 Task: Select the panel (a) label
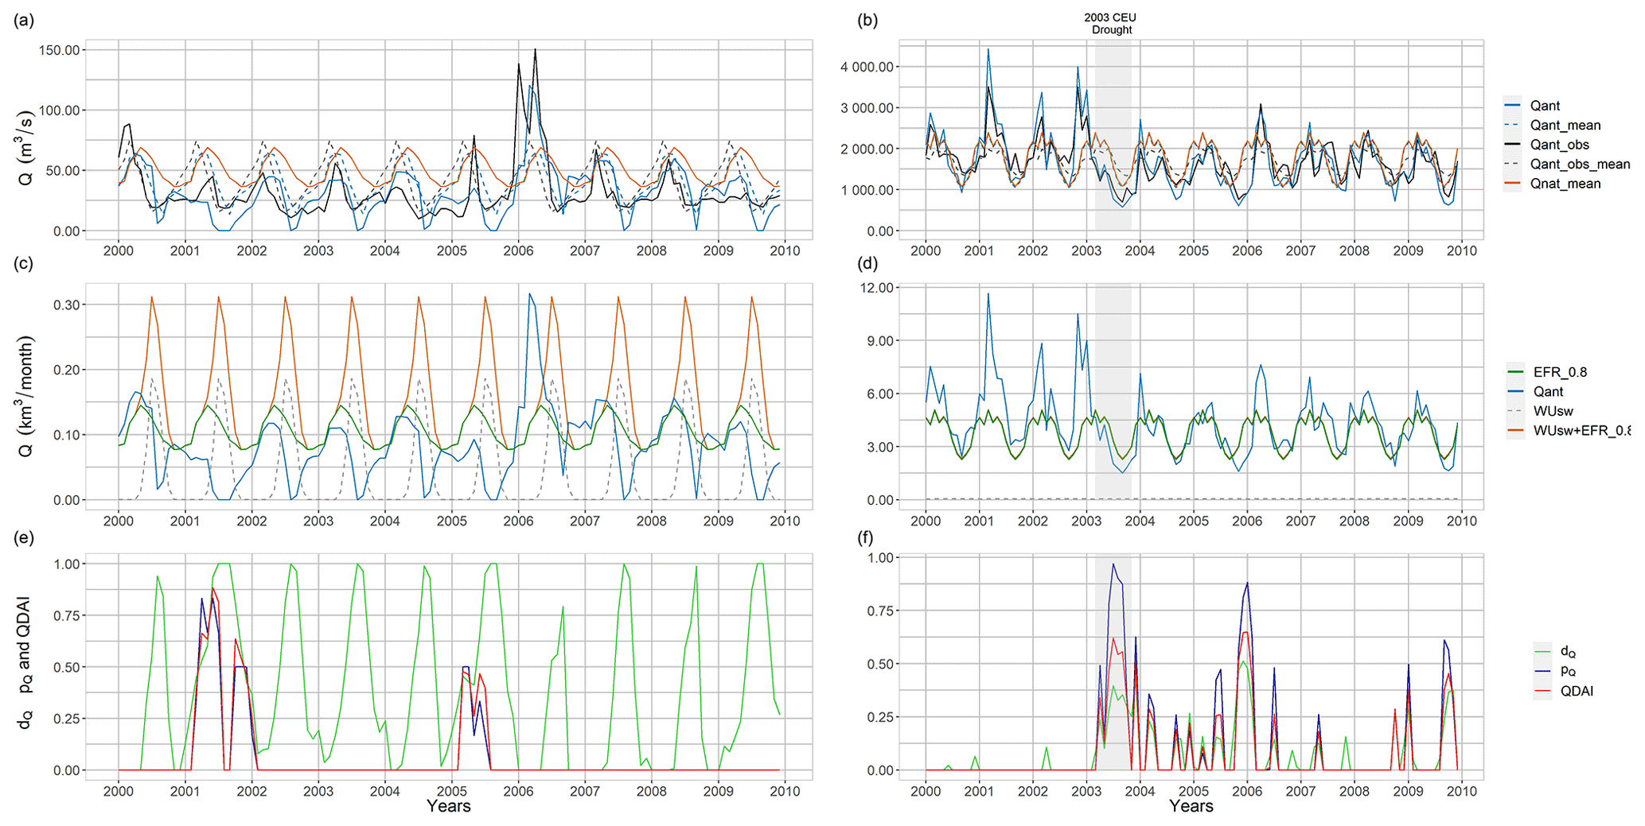(x=24, y=21)
